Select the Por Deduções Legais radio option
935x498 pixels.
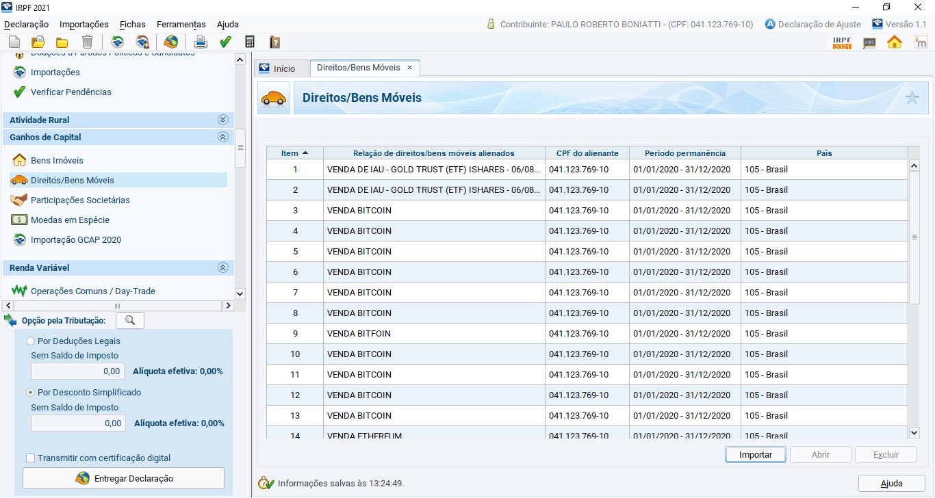click(x=30, y=341)
